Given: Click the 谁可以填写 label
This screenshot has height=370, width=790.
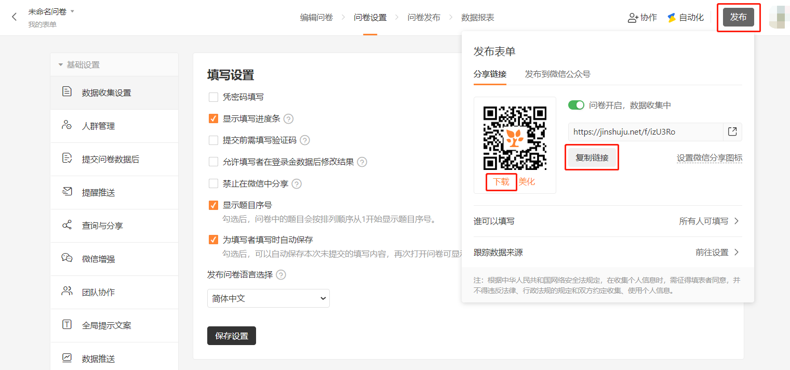Looking at the screenshot, I should 494,221.
